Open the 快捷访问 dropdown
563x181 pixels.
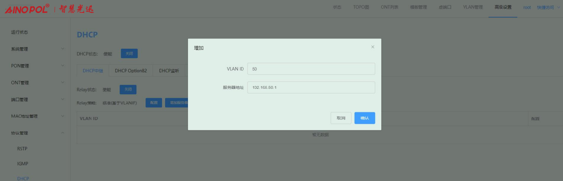pyautogui.click(x=548, y=7)
